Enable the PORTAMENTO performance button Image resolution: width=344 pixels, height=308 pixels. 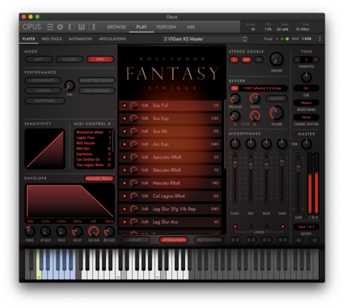click(43, 81)
